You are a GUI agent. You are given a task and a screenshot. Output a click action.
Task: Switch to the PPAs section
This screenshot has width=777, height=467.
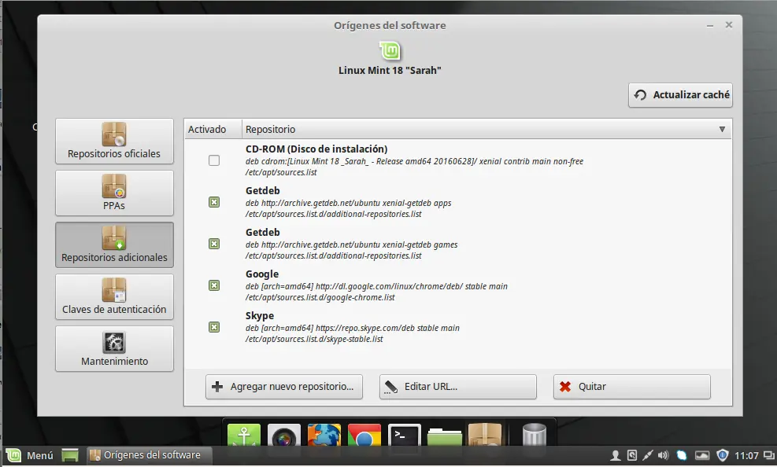(x=114, y=193)
